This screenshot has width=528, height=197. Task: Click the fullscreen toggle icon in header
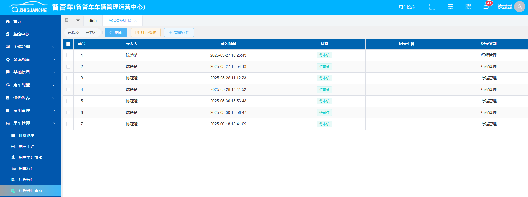(x=432, y=7)
